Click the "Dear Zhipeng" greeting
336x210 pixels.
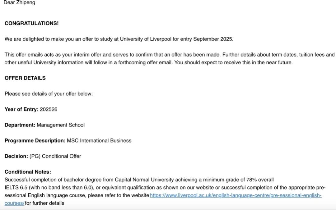click(x=19, y=3)
